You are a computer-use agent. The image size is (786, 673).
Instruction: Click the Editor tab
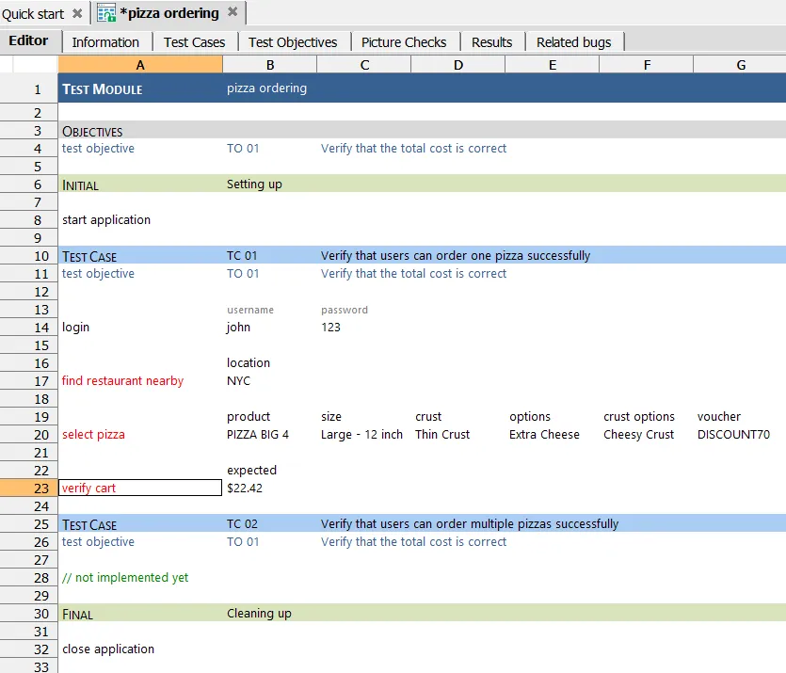30,40
